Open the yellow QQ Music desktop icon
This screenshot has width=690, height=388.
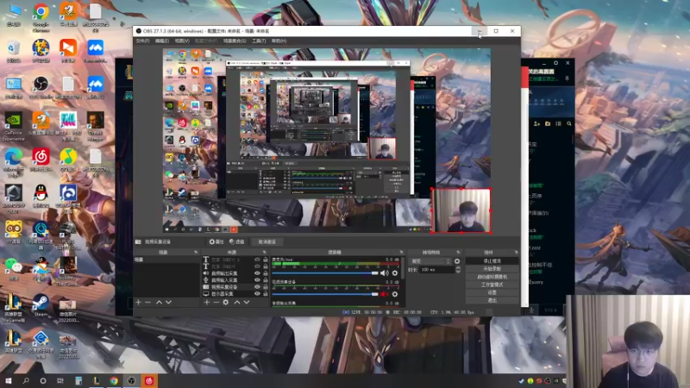pyautogui.click(x=68, y=160)
